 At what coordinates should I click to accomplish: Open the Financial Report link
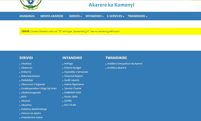click(73, 76)
